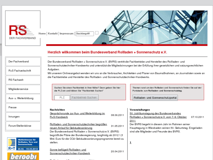
Task: Click the event date 07.10.2011
Action: pyautogui.click(x=197, y=117)
